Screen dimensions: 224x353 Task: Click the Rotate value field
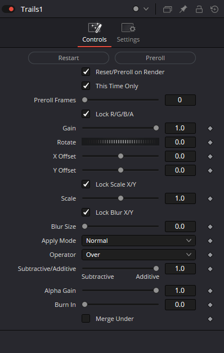pos(180,142)
